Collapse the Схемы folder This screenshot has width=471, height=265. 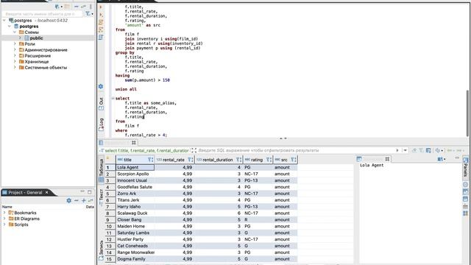[15, 32]
